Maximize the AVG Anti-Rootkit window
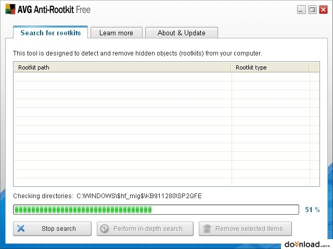The height and width of the screenshot is (249, 333). (x=312, y=10)
